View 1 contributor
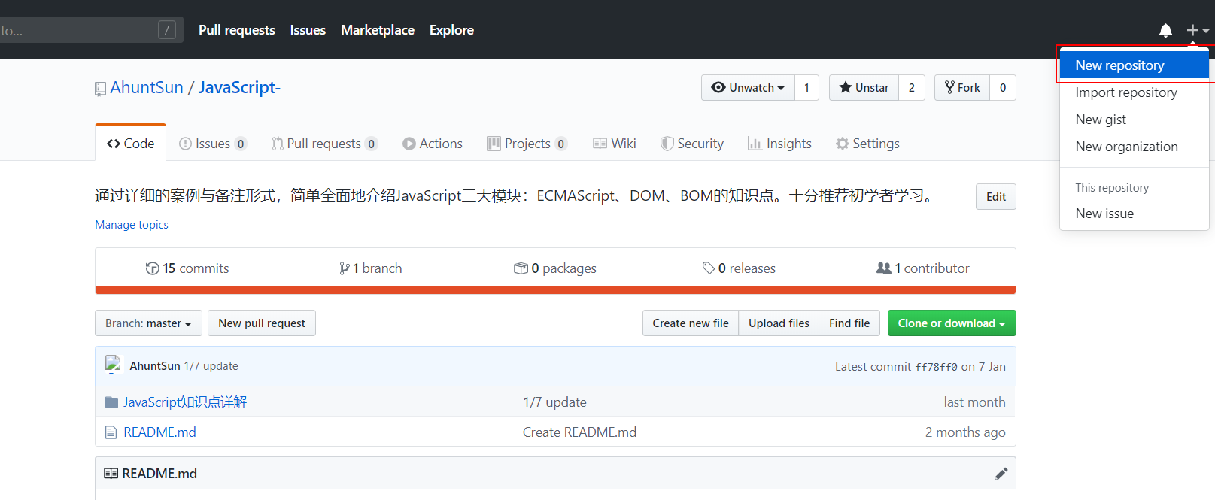 click(923, 268)
